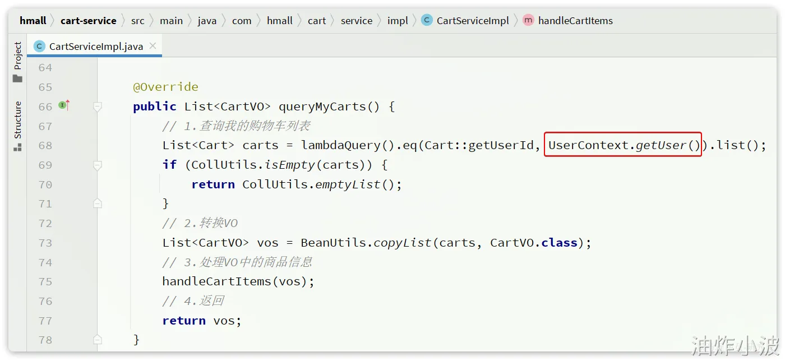Open the Structure tool window in sidebar

17,126
